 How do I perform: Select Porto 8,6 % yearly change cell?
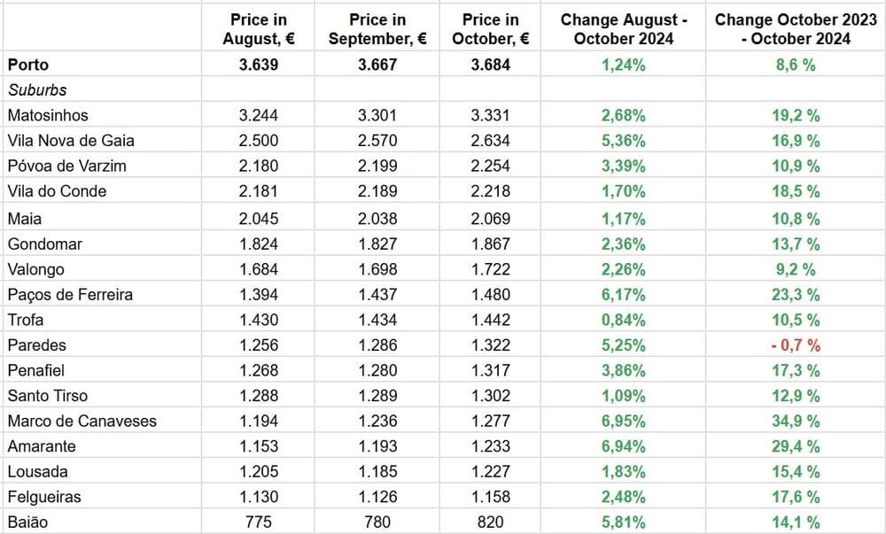(795, 65)
